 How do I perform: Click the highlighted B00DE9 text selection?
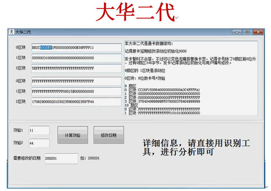click(x=46, y=47)
